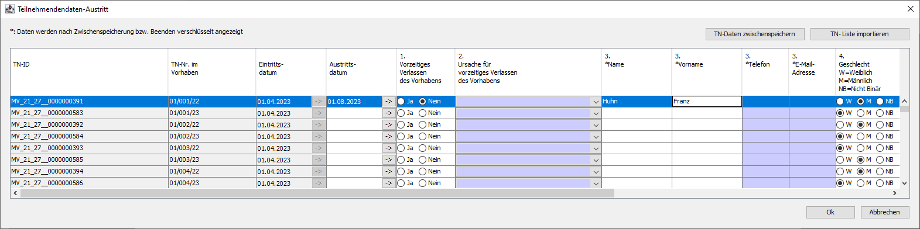Select Ja for row MV_21_27__0000000391

(401, 101)
